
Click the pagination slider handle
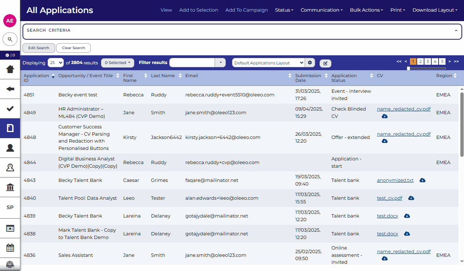click(408, 68)
